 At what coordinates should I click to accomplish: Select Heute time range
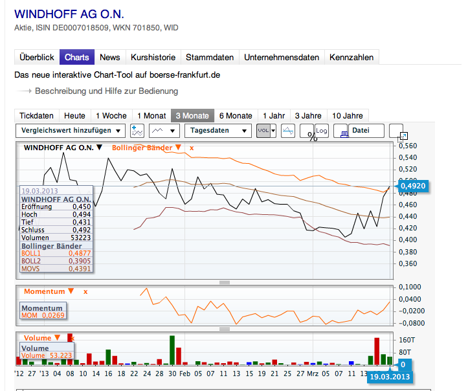click(74, 115)
